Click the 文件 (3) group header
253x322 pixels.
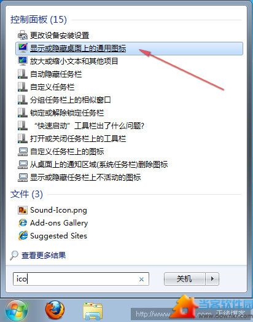[x=26, y=194]
